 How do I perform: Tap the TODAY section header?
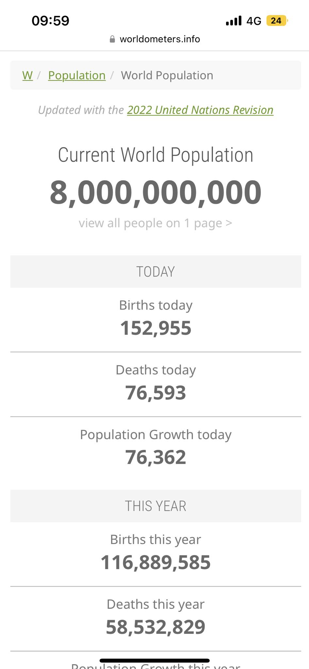click(x=155, y=272)
